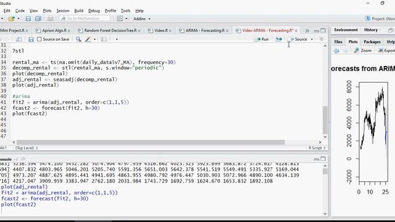Close the Random Forest DecisionTree.R tab

click(139, 31)
